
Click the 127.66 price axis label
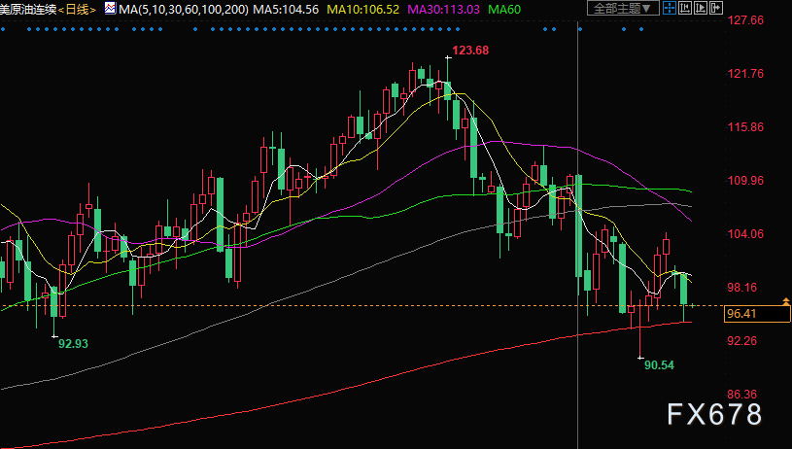745,20
